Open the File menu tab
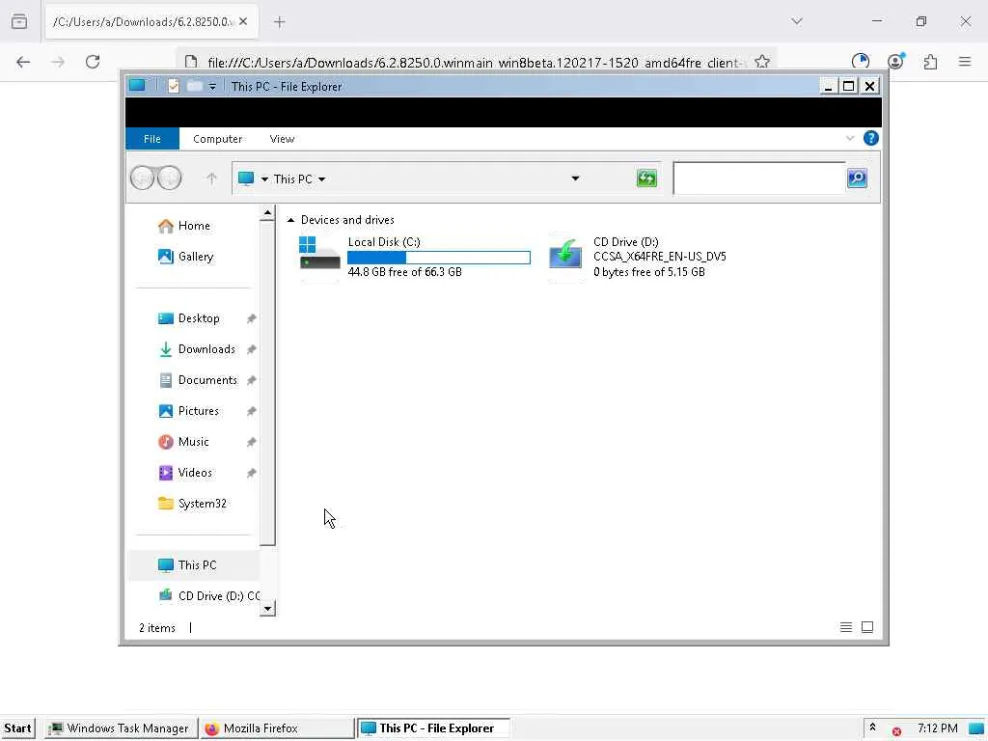The width and height of the screenshot is (988, 741). (152, 139)
